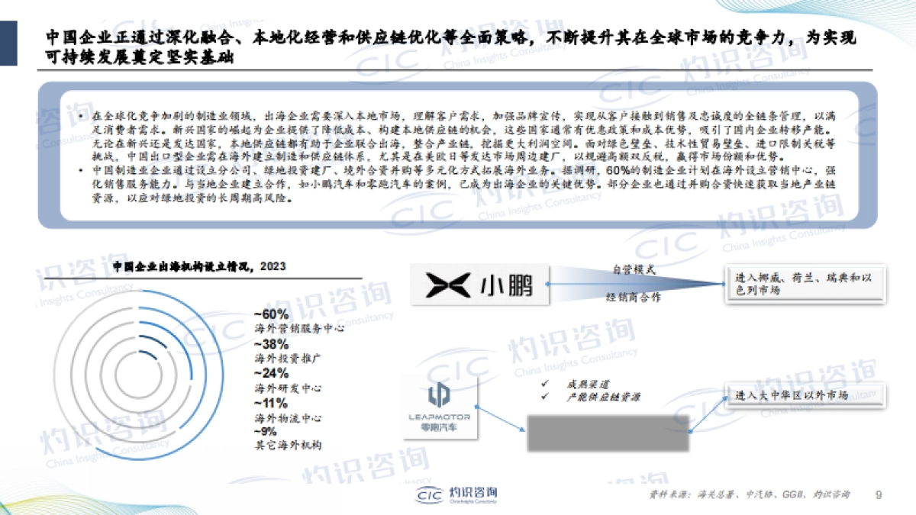Image resolution: width=916 pixels, height=515 pixels.
Task: Toggle the checkmark next to 成熟渠道
Action: tap(544, 382)
